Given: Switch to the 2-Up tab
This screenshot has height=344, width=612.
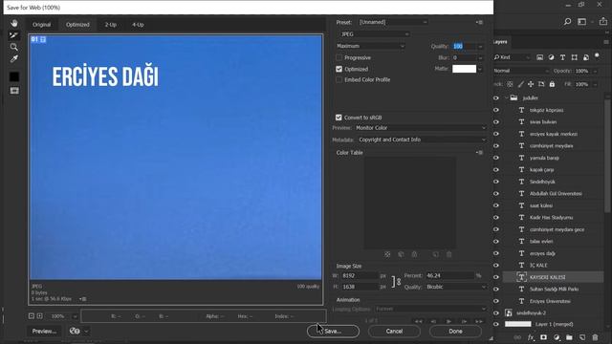Looking at the screenshot, I should tap(111, 25).
